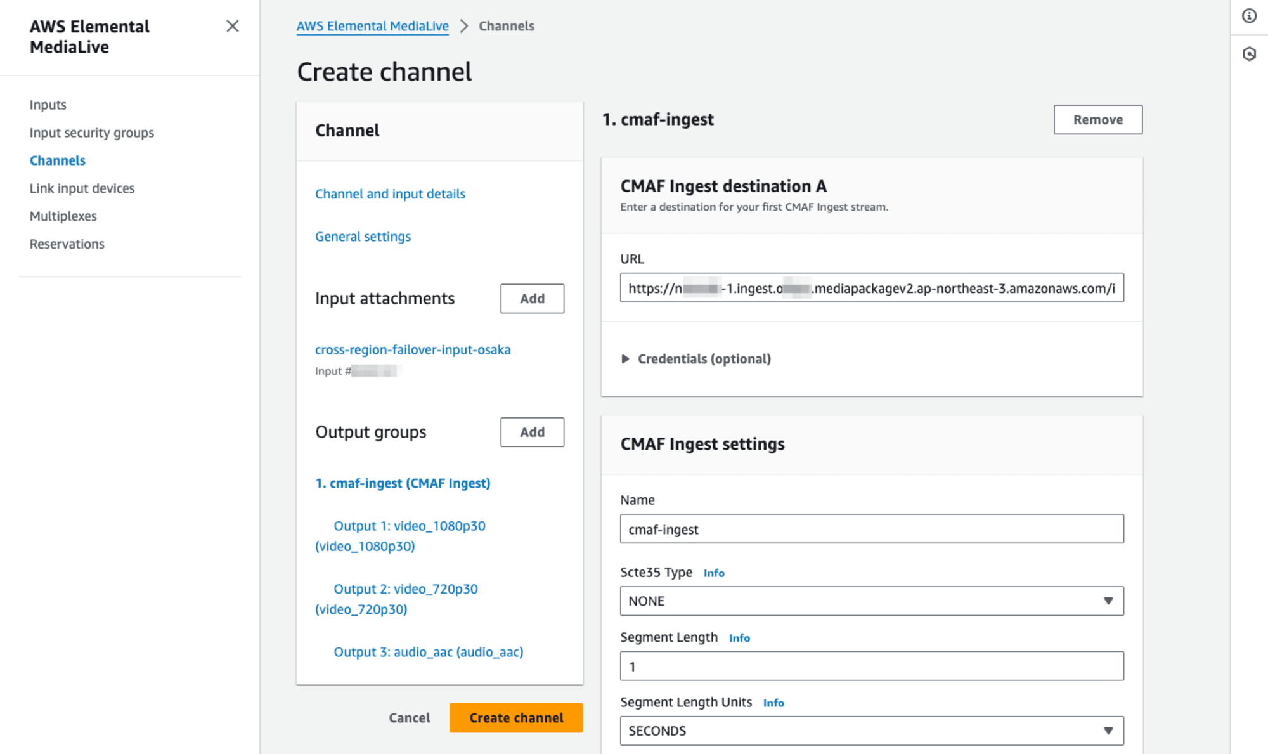The image size is (1268, 754).
Task: Select the cmaf-ingest (CMAF Ingest) output group
Action: click(x=403, y=483)
